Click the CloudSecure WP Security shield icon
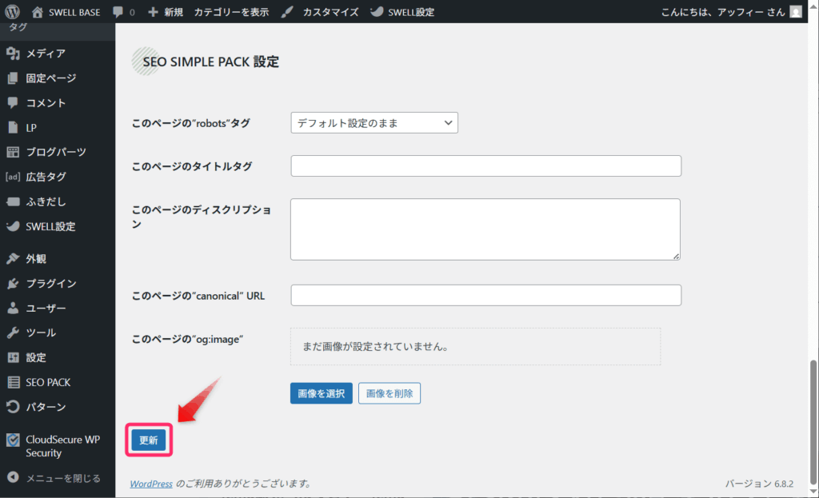 (x=13, y=440)
